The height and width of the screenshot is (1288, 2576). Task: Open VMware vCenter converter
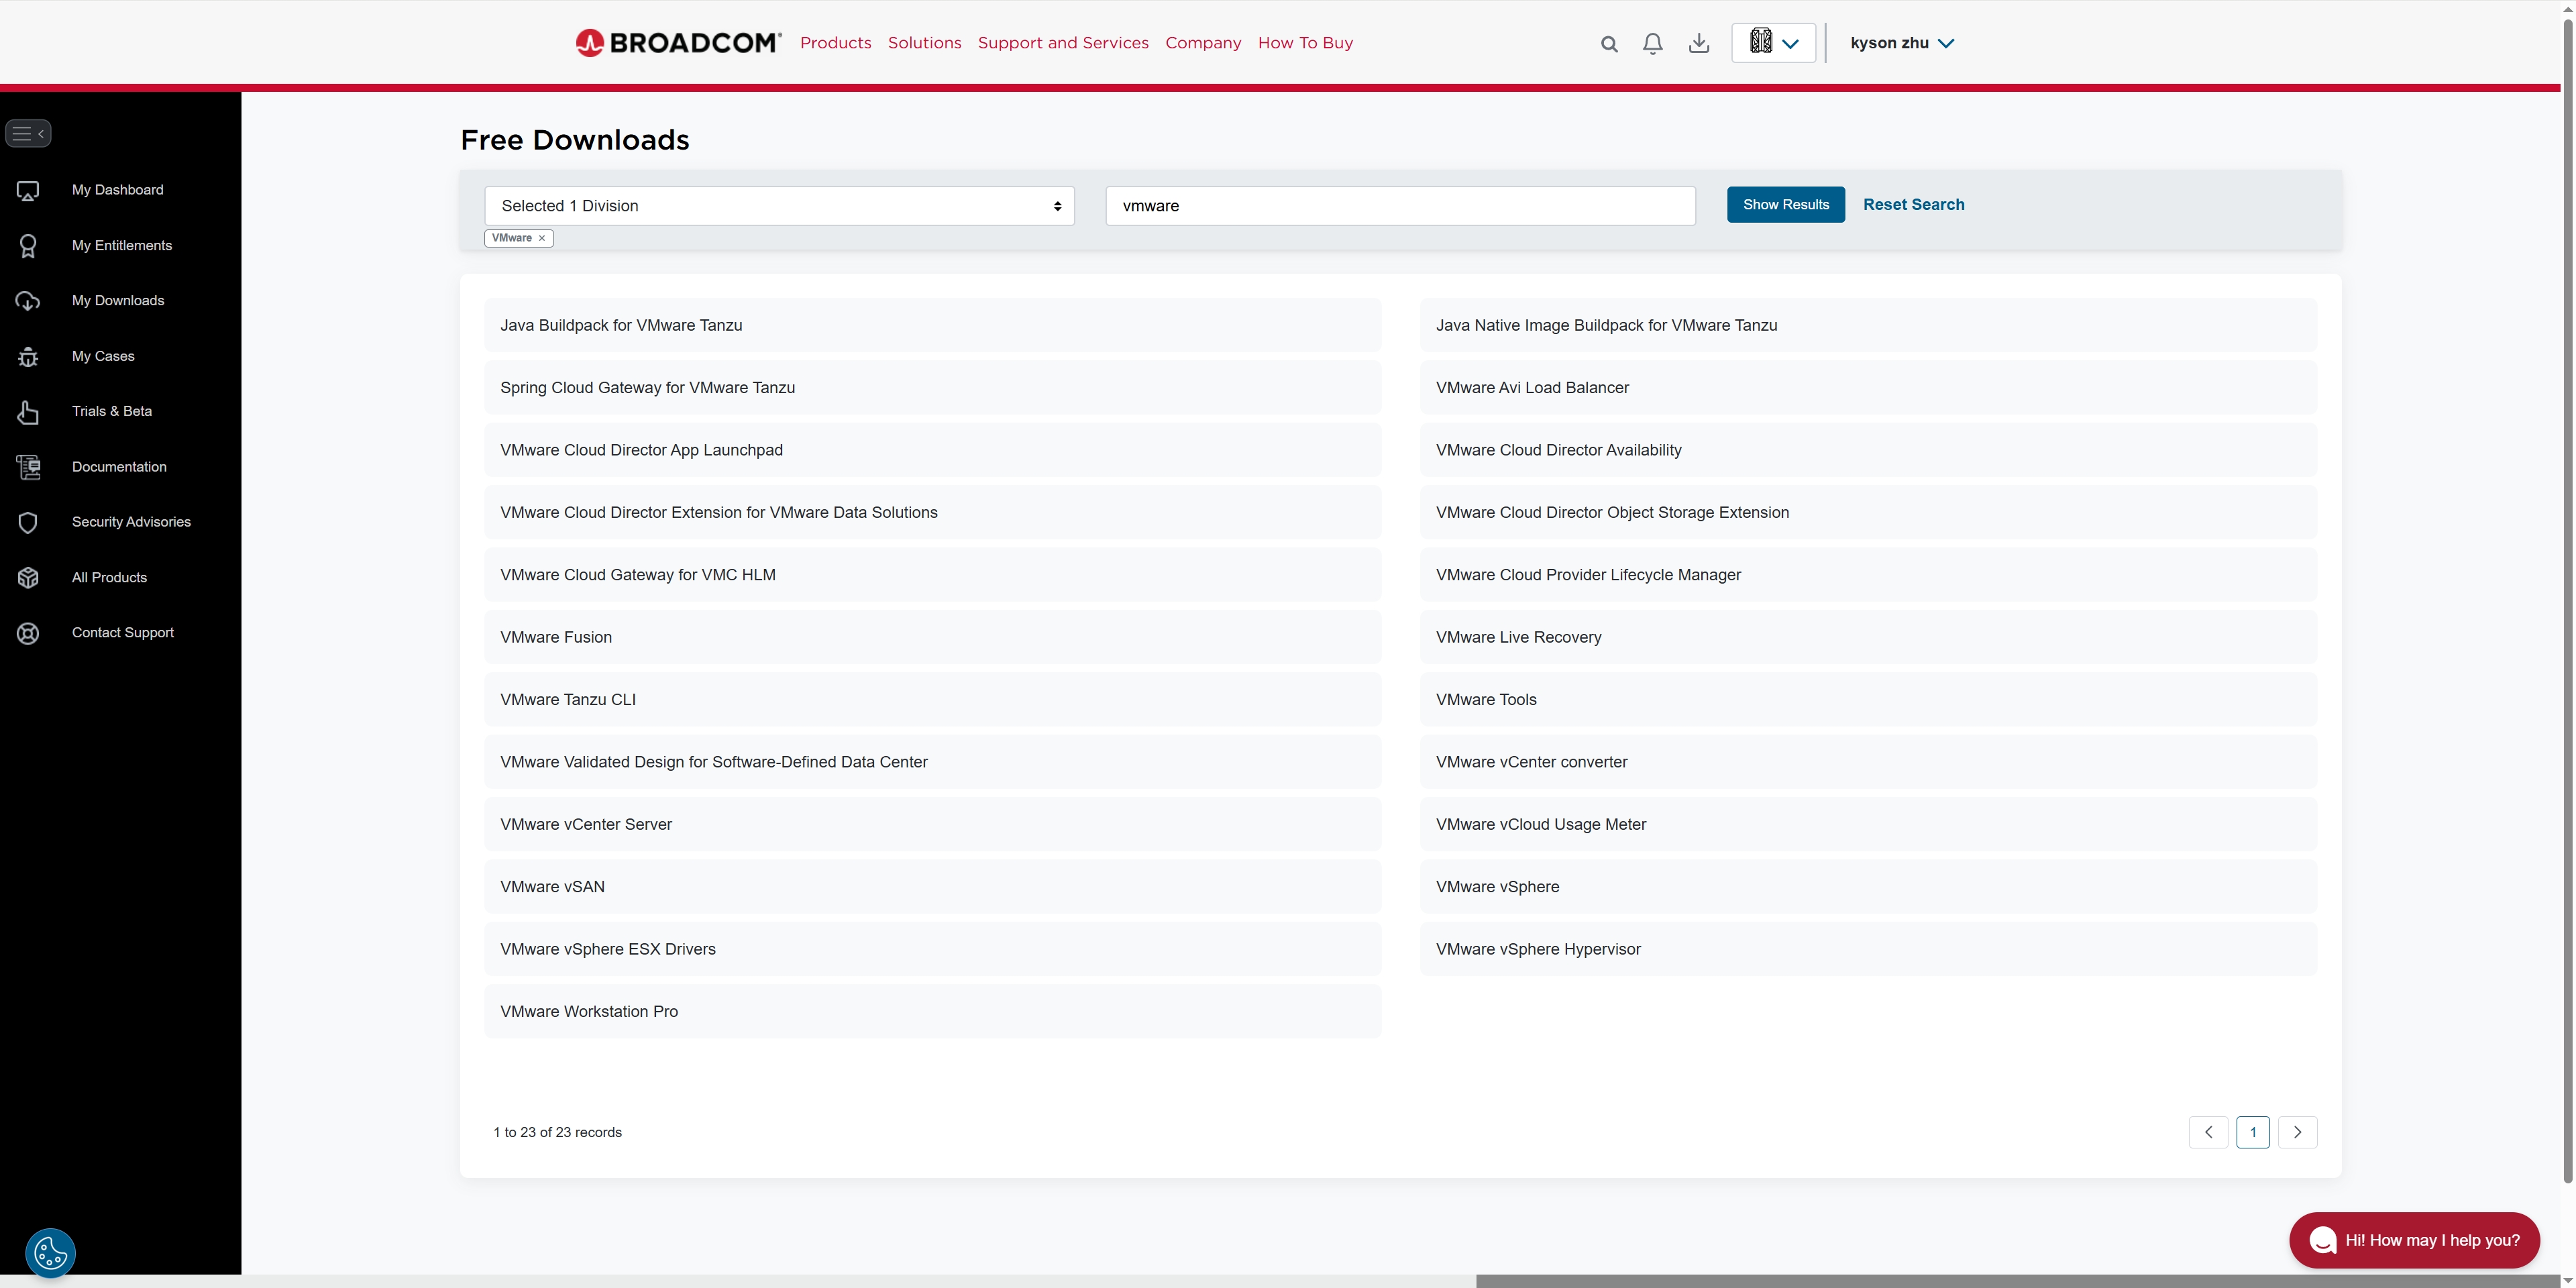[x=1867, y=762]
